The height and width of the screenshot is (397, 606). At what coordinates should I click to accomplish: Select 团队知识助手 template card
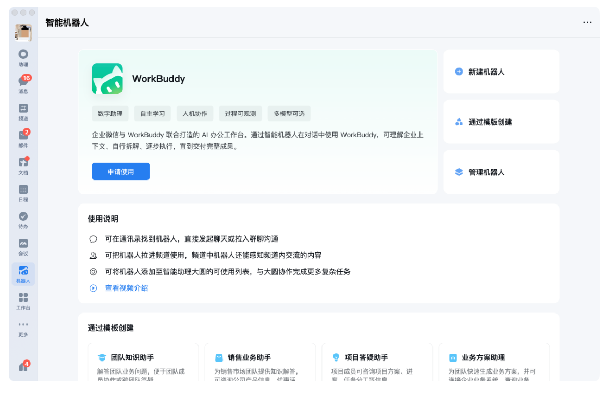[143, 362]
